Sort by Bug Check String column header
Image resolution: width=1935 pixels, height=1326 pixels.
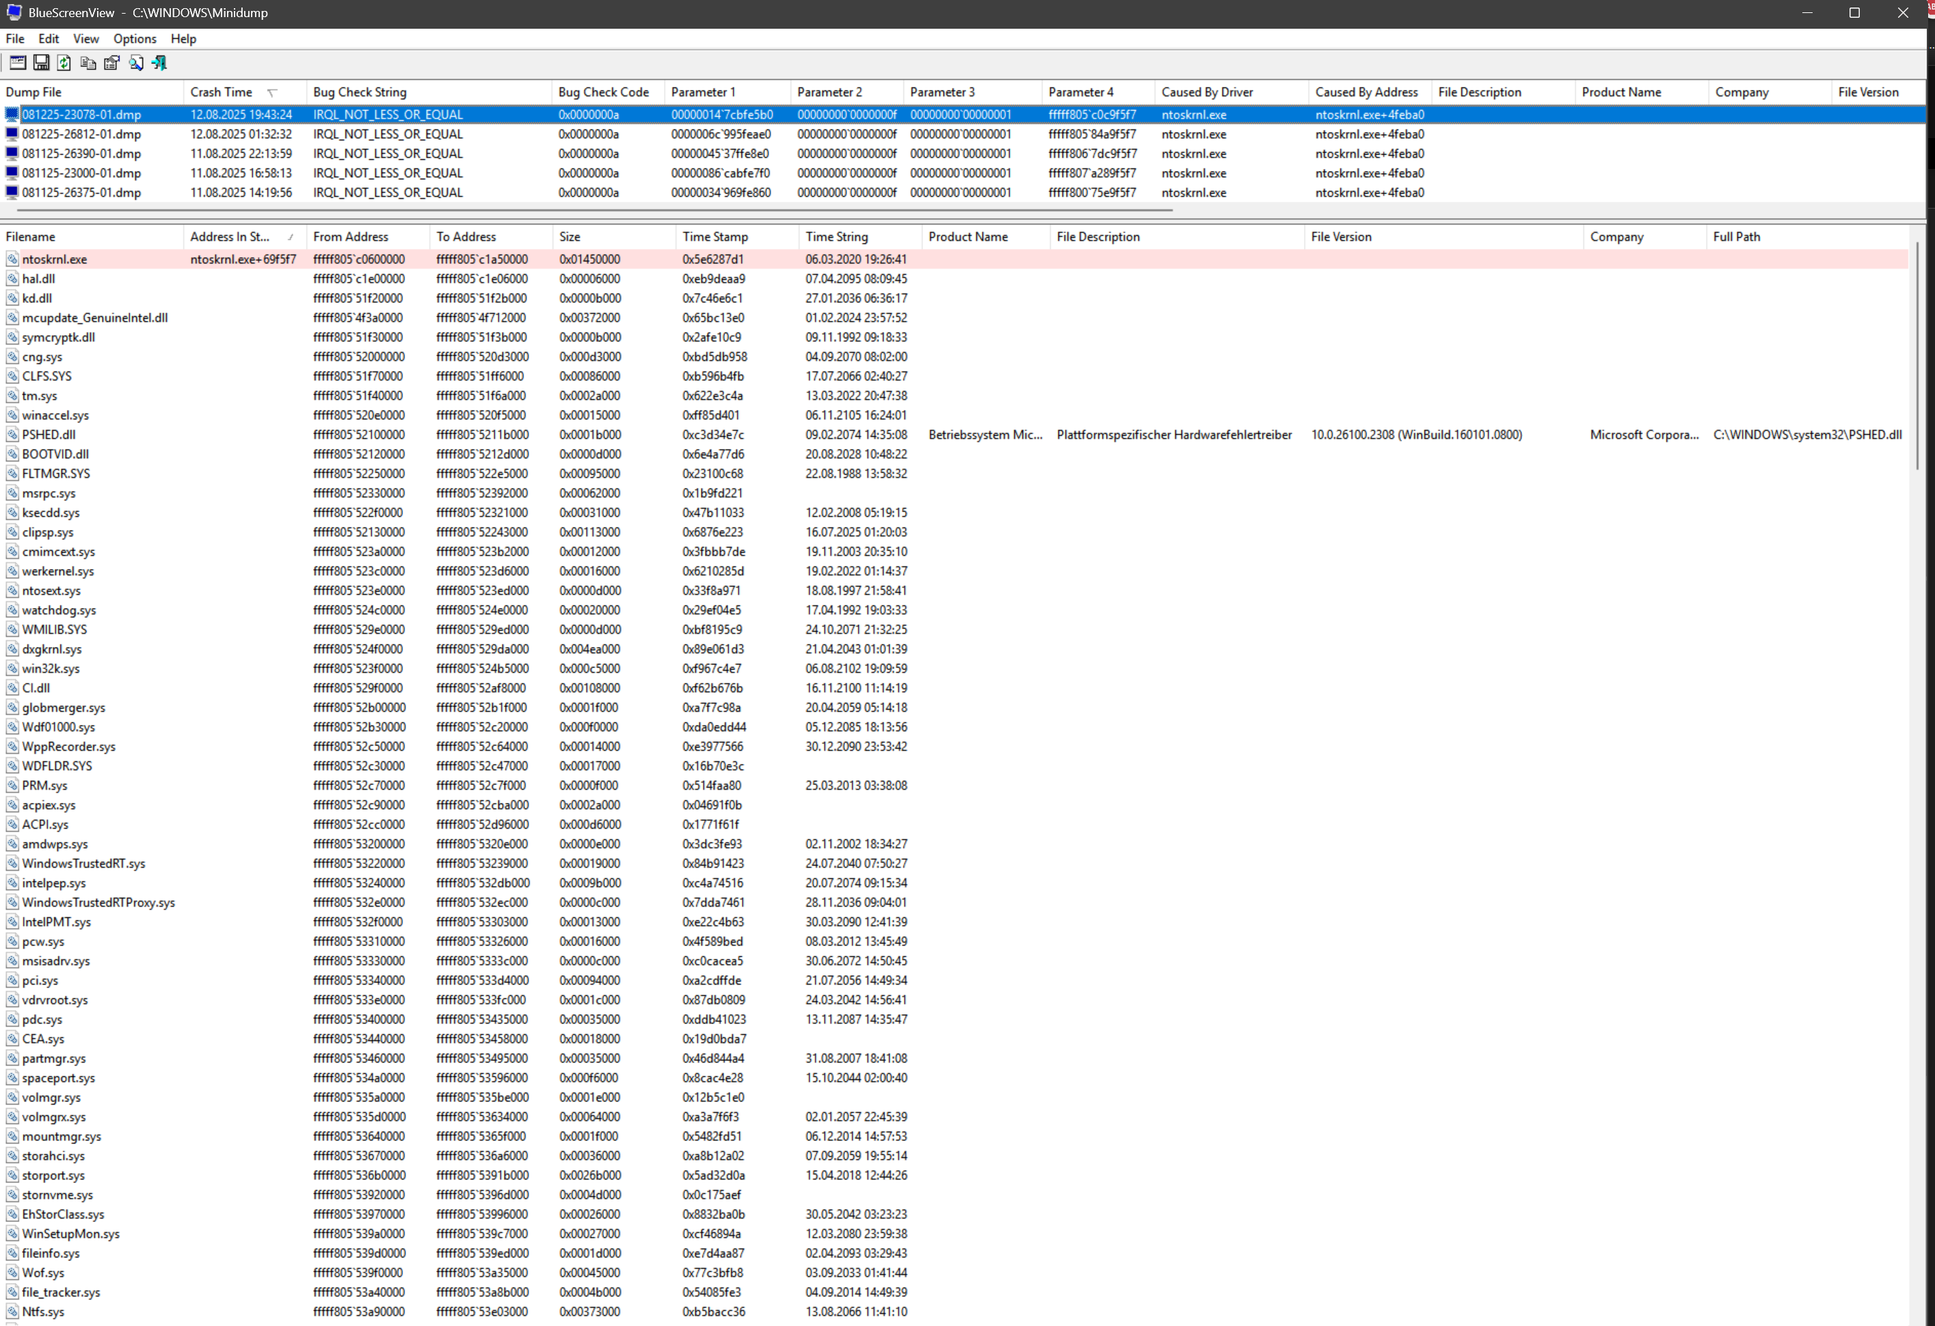tap(359, 92)
